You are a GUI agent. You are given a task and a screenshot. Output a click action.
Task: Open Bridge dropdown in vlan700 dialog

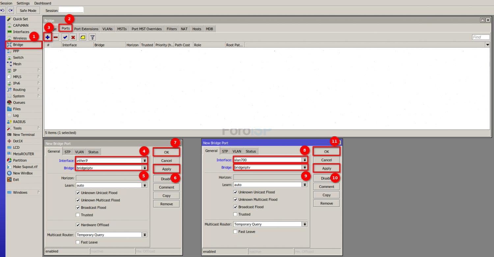click(x=305, y=167)
